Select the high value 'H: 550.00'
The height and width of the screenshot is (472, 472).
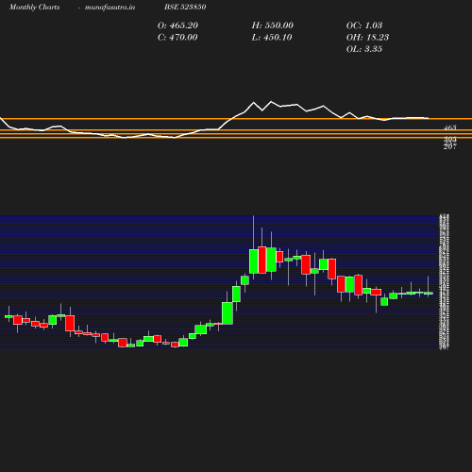click(x=273, y=25)
